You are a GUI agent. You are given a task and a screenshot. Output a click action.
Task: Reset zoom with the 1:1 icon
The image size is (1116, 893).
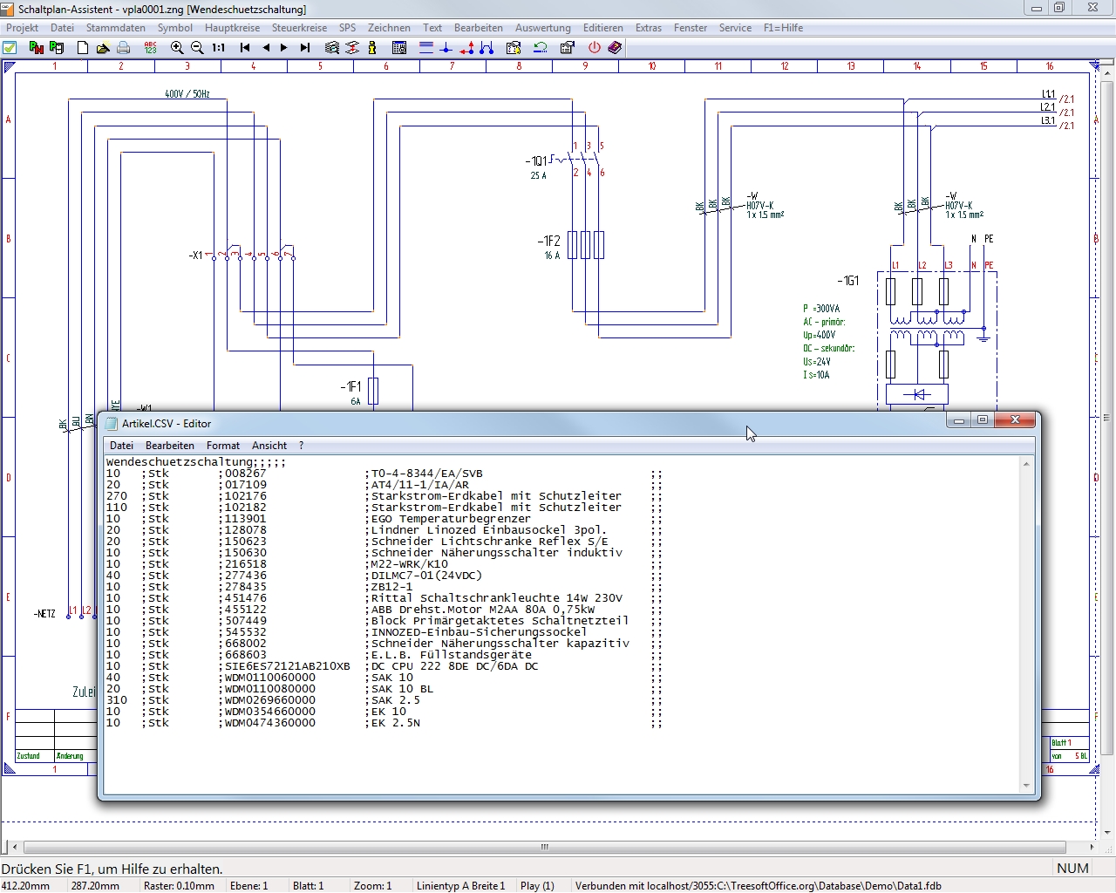[x=218, y=48]
